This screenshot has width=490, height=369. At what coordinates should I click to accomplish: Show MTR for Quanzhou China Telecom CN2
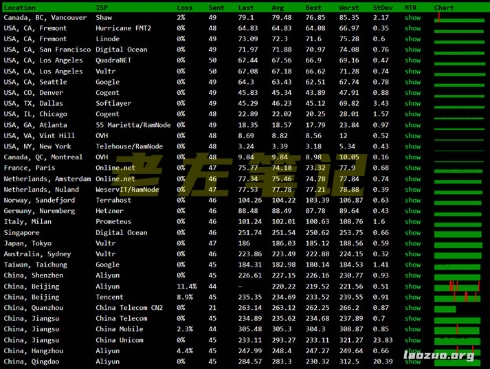tap(412, 308)
